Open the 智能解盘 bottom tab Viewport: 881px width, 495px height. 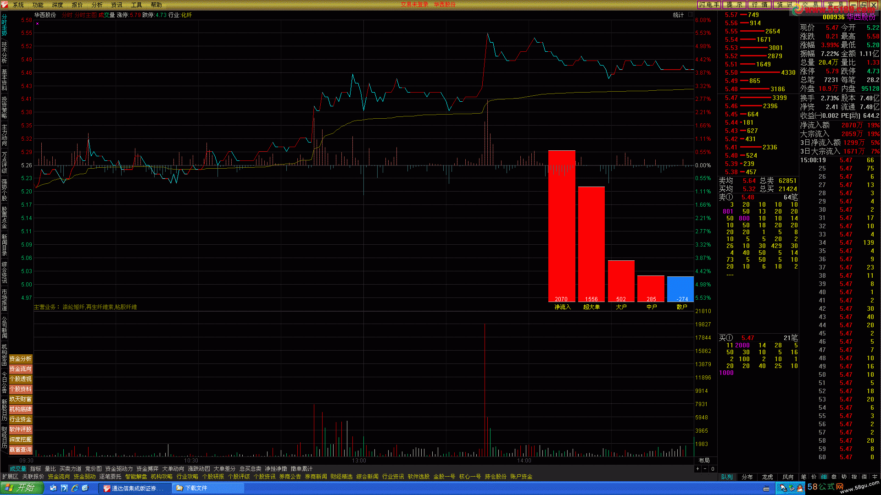[x=136, y=477]
